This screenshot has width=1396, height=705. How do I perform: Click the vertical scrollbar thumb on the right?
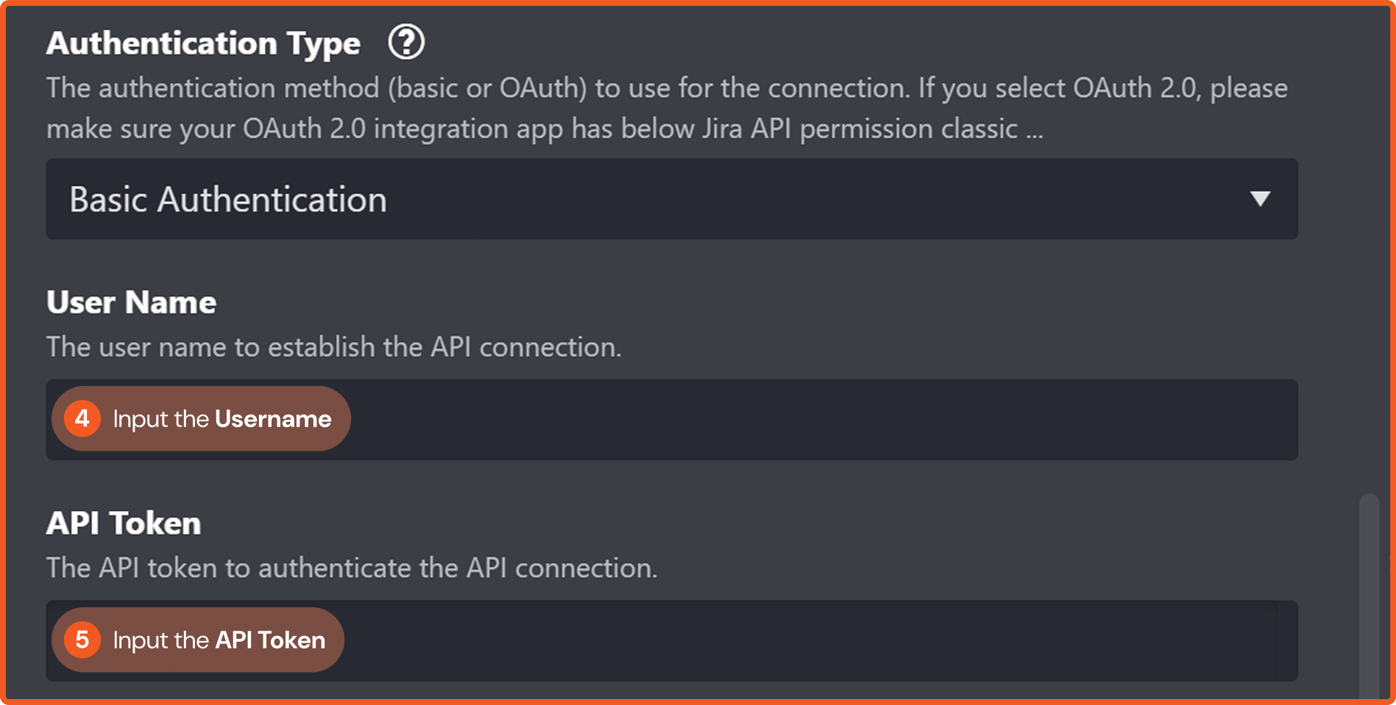[1369, 595]
